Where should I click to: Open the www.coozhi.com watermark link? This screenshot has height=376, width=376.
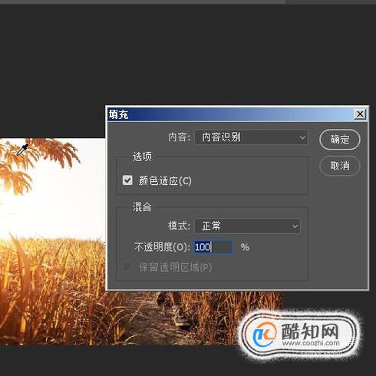[311, 343]
